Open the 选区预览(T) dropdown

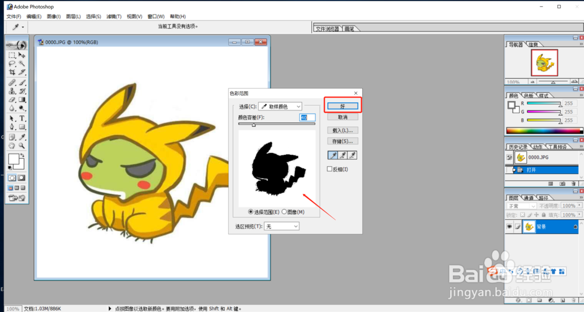tap(281, 226)
